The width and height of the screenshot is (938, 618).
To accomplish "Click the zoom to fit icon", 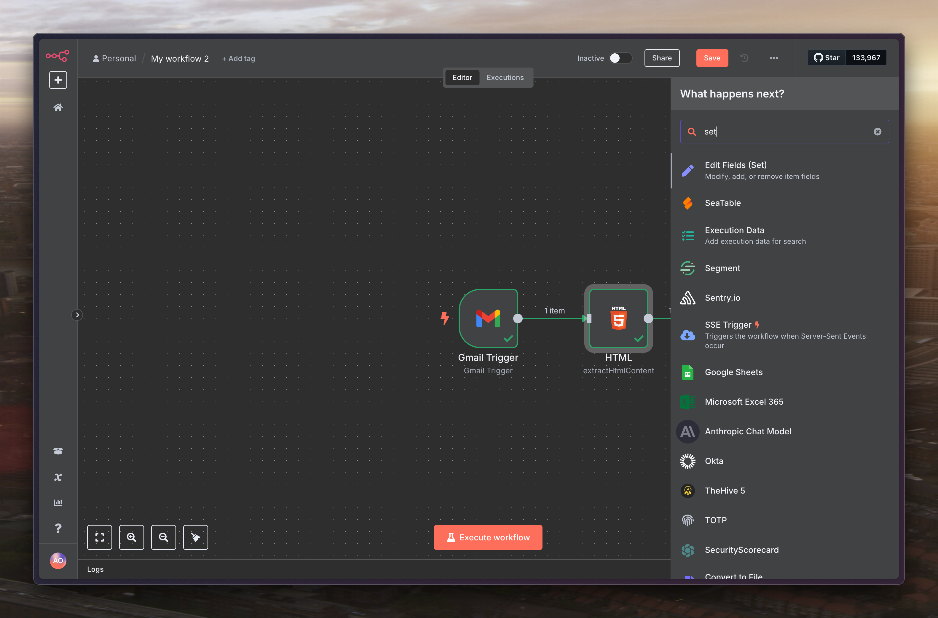I will (99, 537).
